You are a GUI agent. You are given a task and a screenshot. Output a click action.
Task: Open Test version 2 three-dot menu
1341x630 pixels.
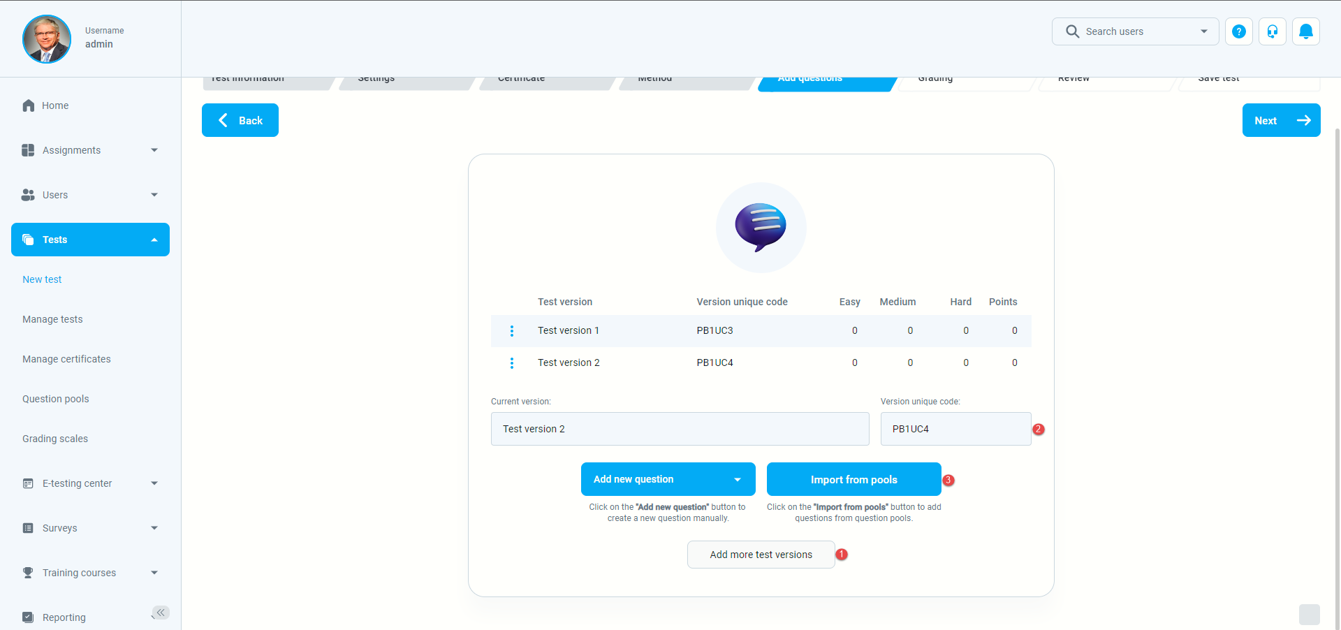tap(512, 363)
